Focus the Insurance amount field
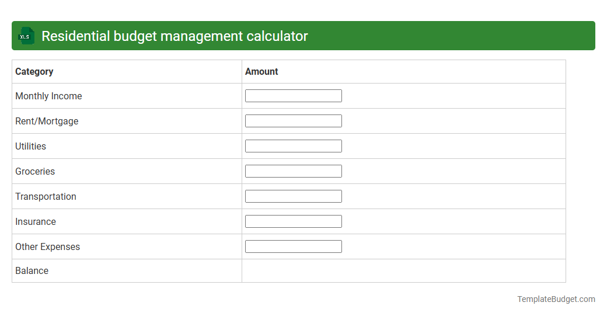607x316 pixels. pos(294,221)
